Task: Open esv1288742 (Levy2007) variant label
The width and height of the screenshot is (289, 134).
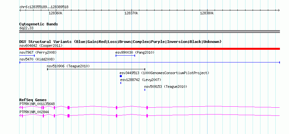Action: pyautogui.click(x=141, y=80)
